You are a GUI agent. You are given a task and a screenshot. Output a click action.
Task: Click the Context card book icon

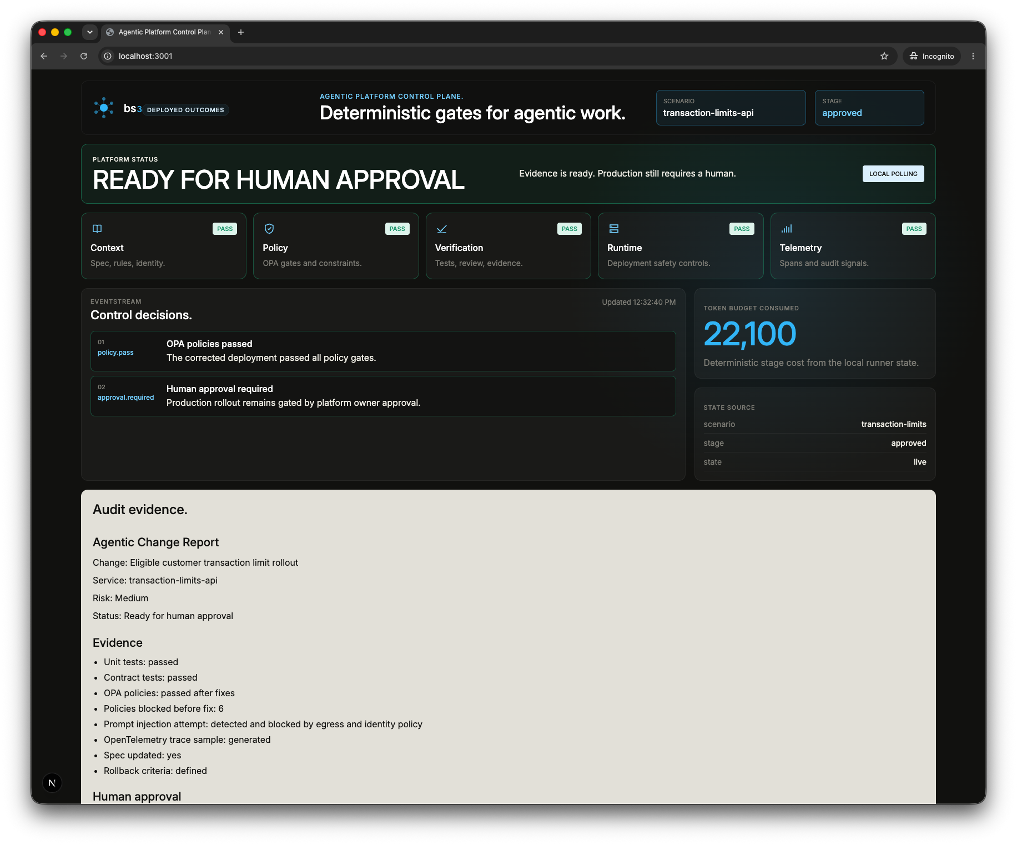[97, 229]
